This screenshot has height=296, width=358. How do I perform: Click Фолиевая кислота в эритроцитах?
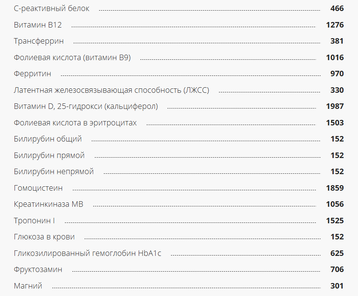point(75,123)
